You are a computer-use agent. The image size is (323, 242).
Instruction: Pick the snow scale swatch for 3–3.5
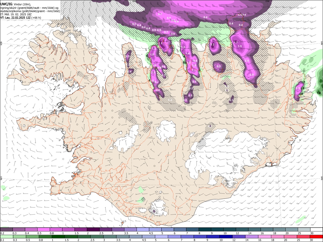(x=118, y=229)
